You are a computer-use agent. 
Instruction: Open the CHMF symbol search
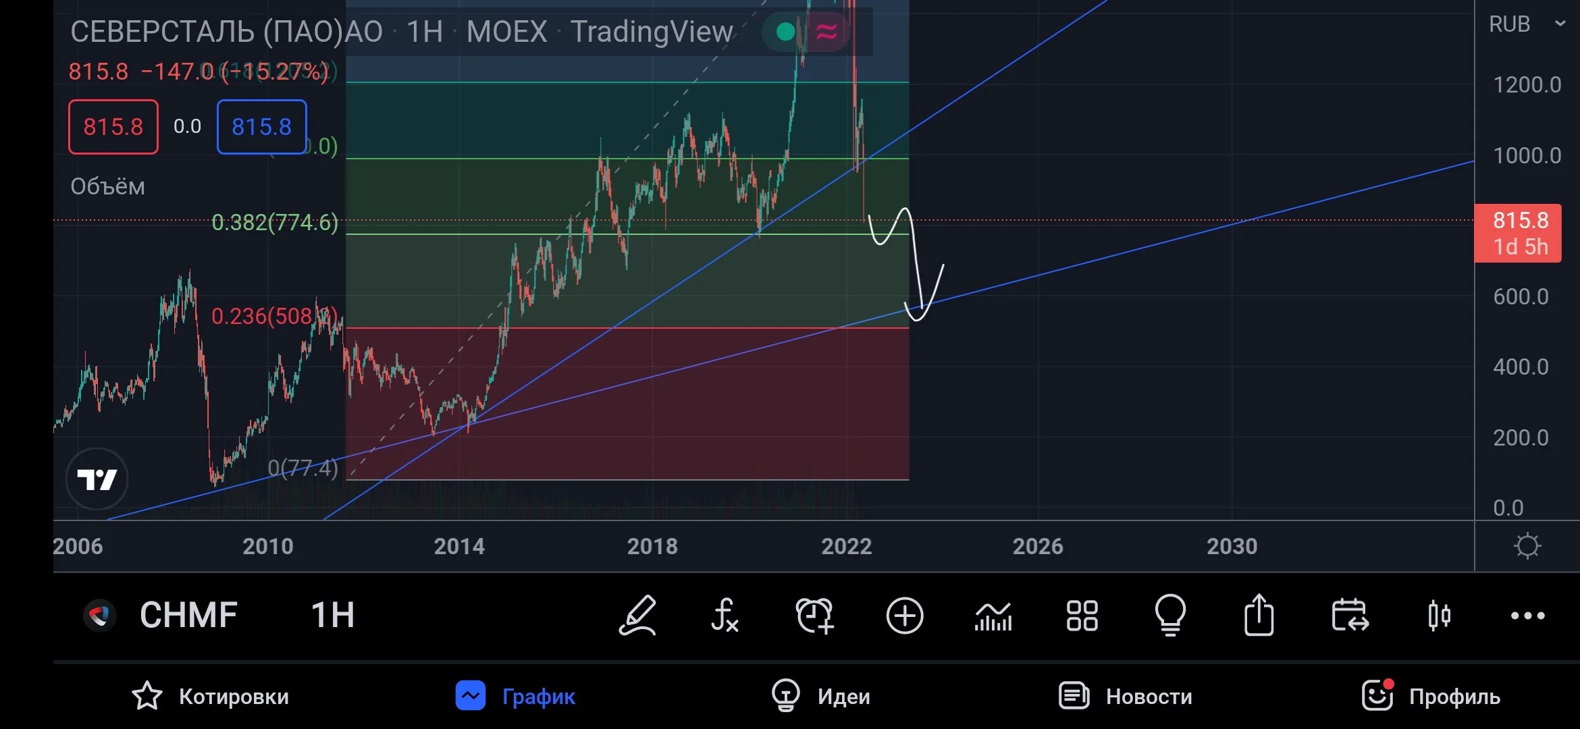coord(188,615)
